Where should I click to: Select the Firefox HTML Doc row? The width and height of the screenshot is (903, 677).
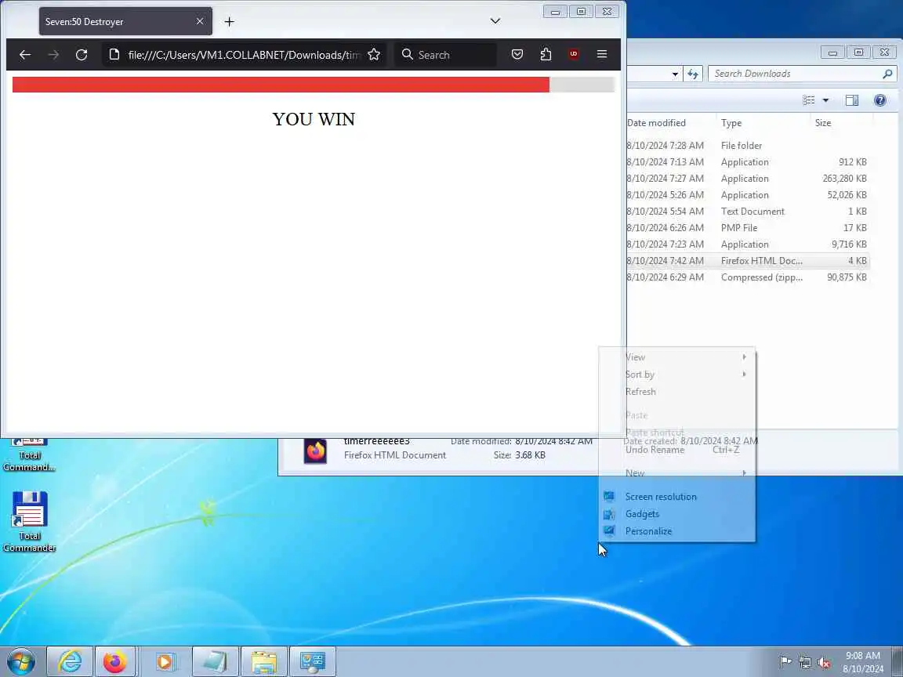click(x=748, y=261)
